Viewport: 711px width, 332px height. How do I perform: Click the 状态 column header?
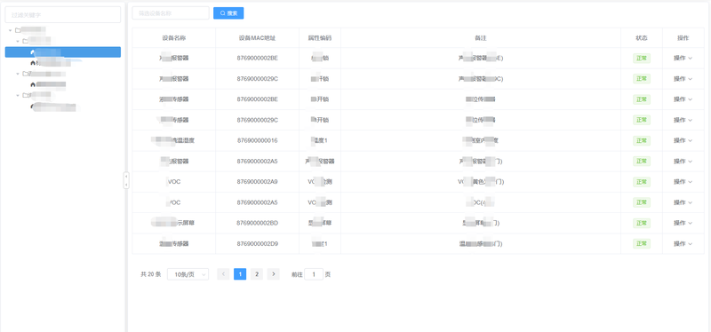pyautogui.click(x=642, y=38)
